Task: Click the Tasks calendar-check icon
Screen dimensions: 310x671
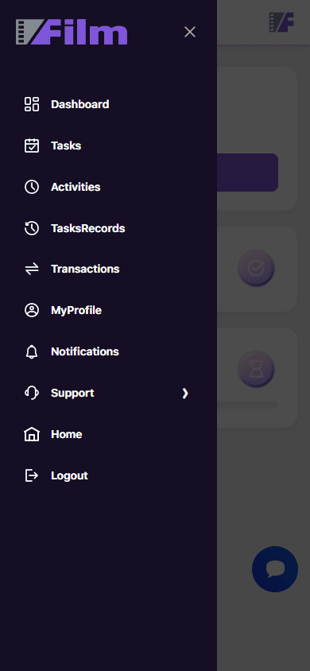Action: click(32, 145)
